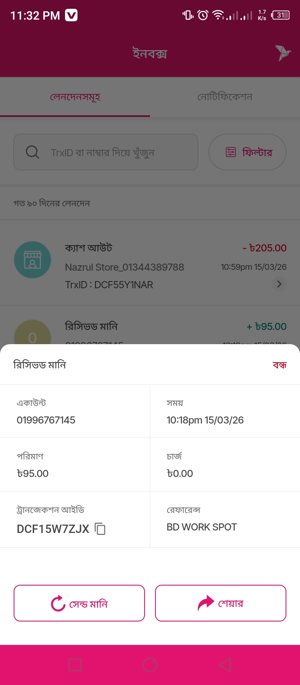Viewport: 300px width, 685px height.
Task: Tap the battery indicator in status bar
Action: coord(280,15)
